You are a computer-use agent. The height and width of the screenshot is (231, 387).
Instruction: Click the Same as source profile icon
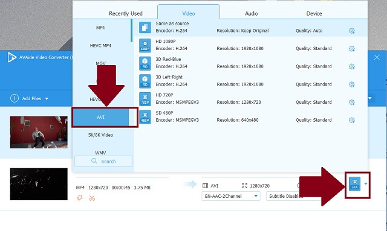point(145,27)
